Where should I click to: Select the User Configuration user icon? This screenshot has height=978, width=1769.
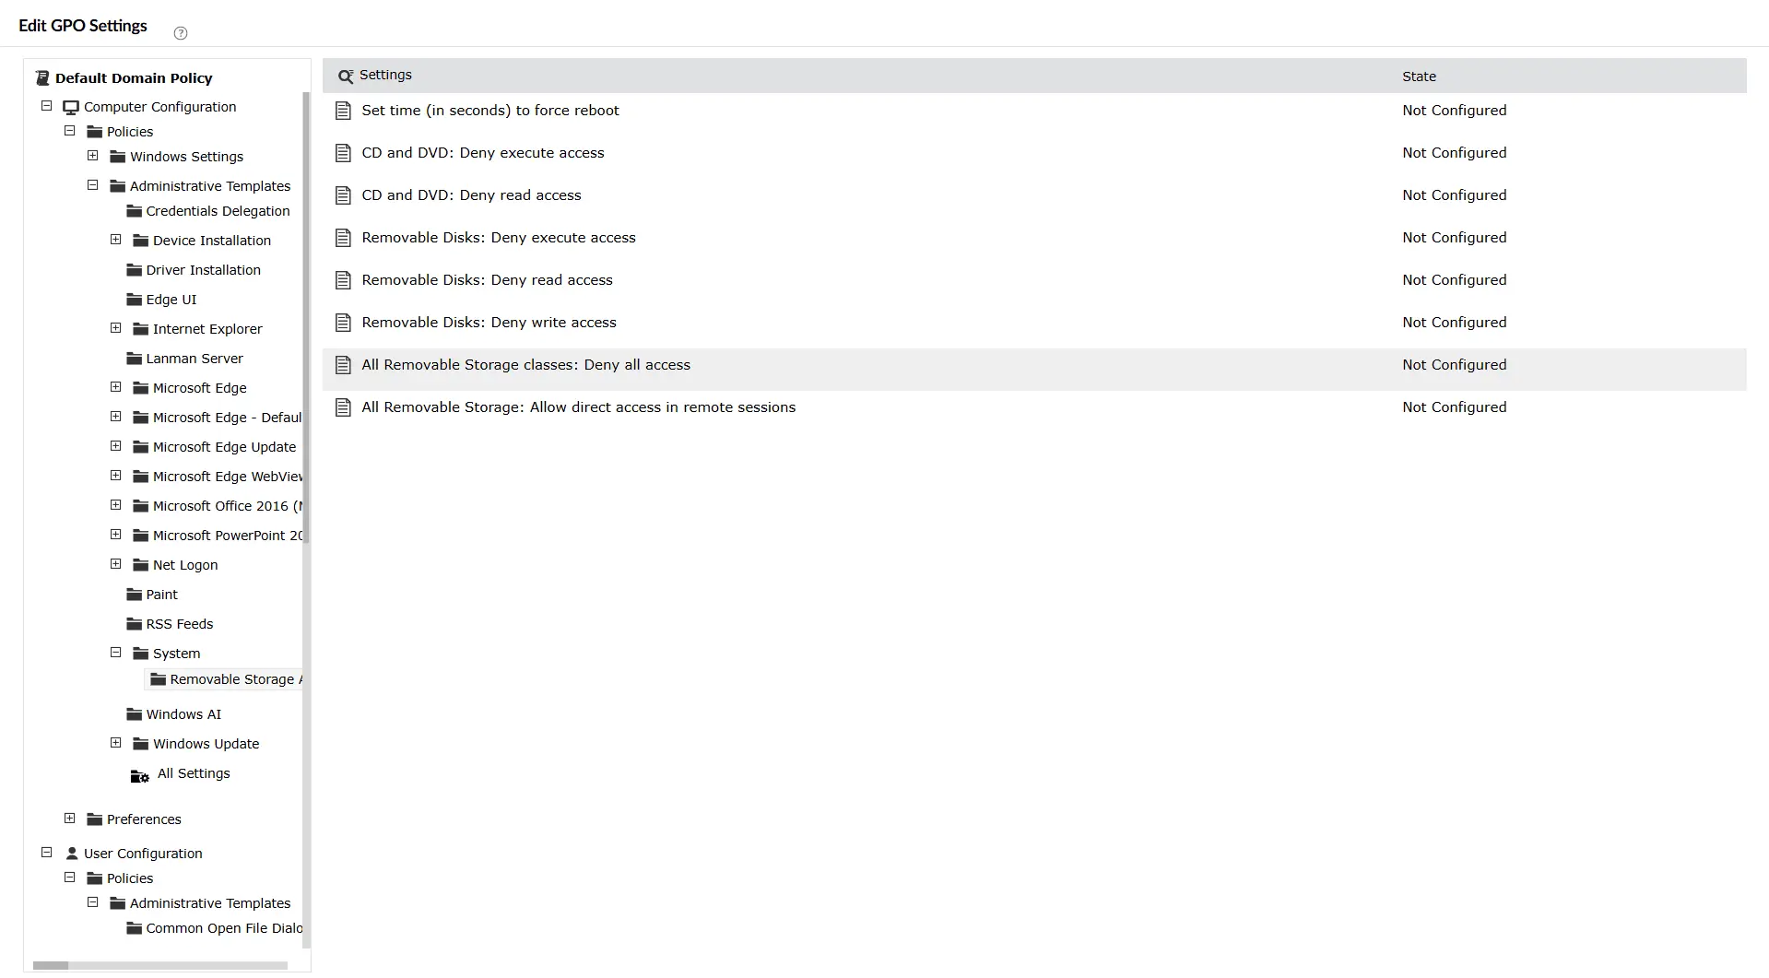[x=70, y=854]
